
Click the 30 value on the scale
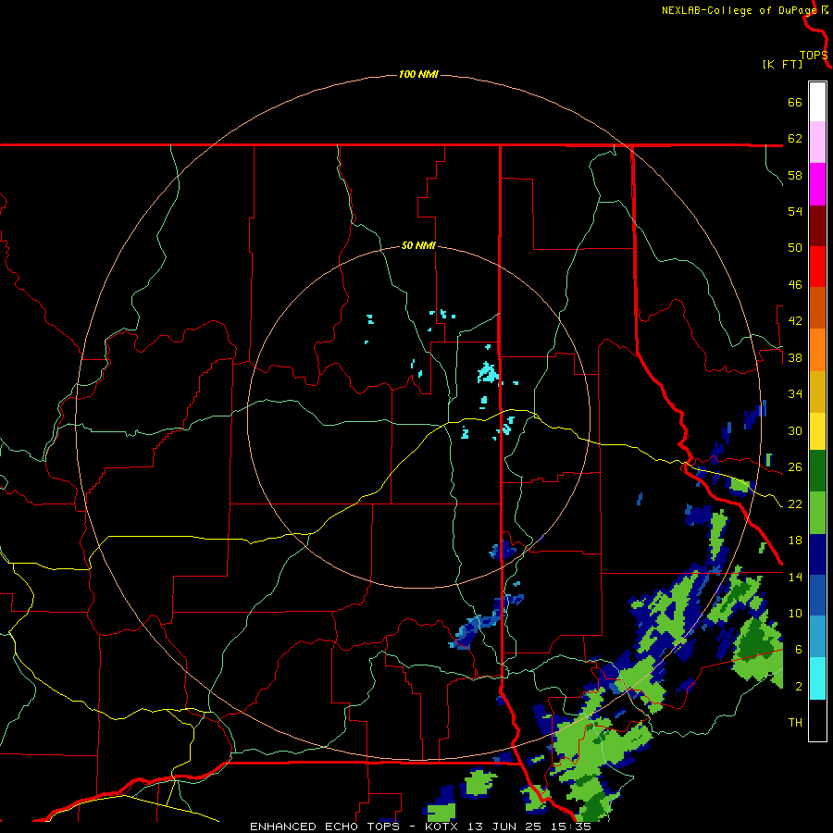[795, 430]
